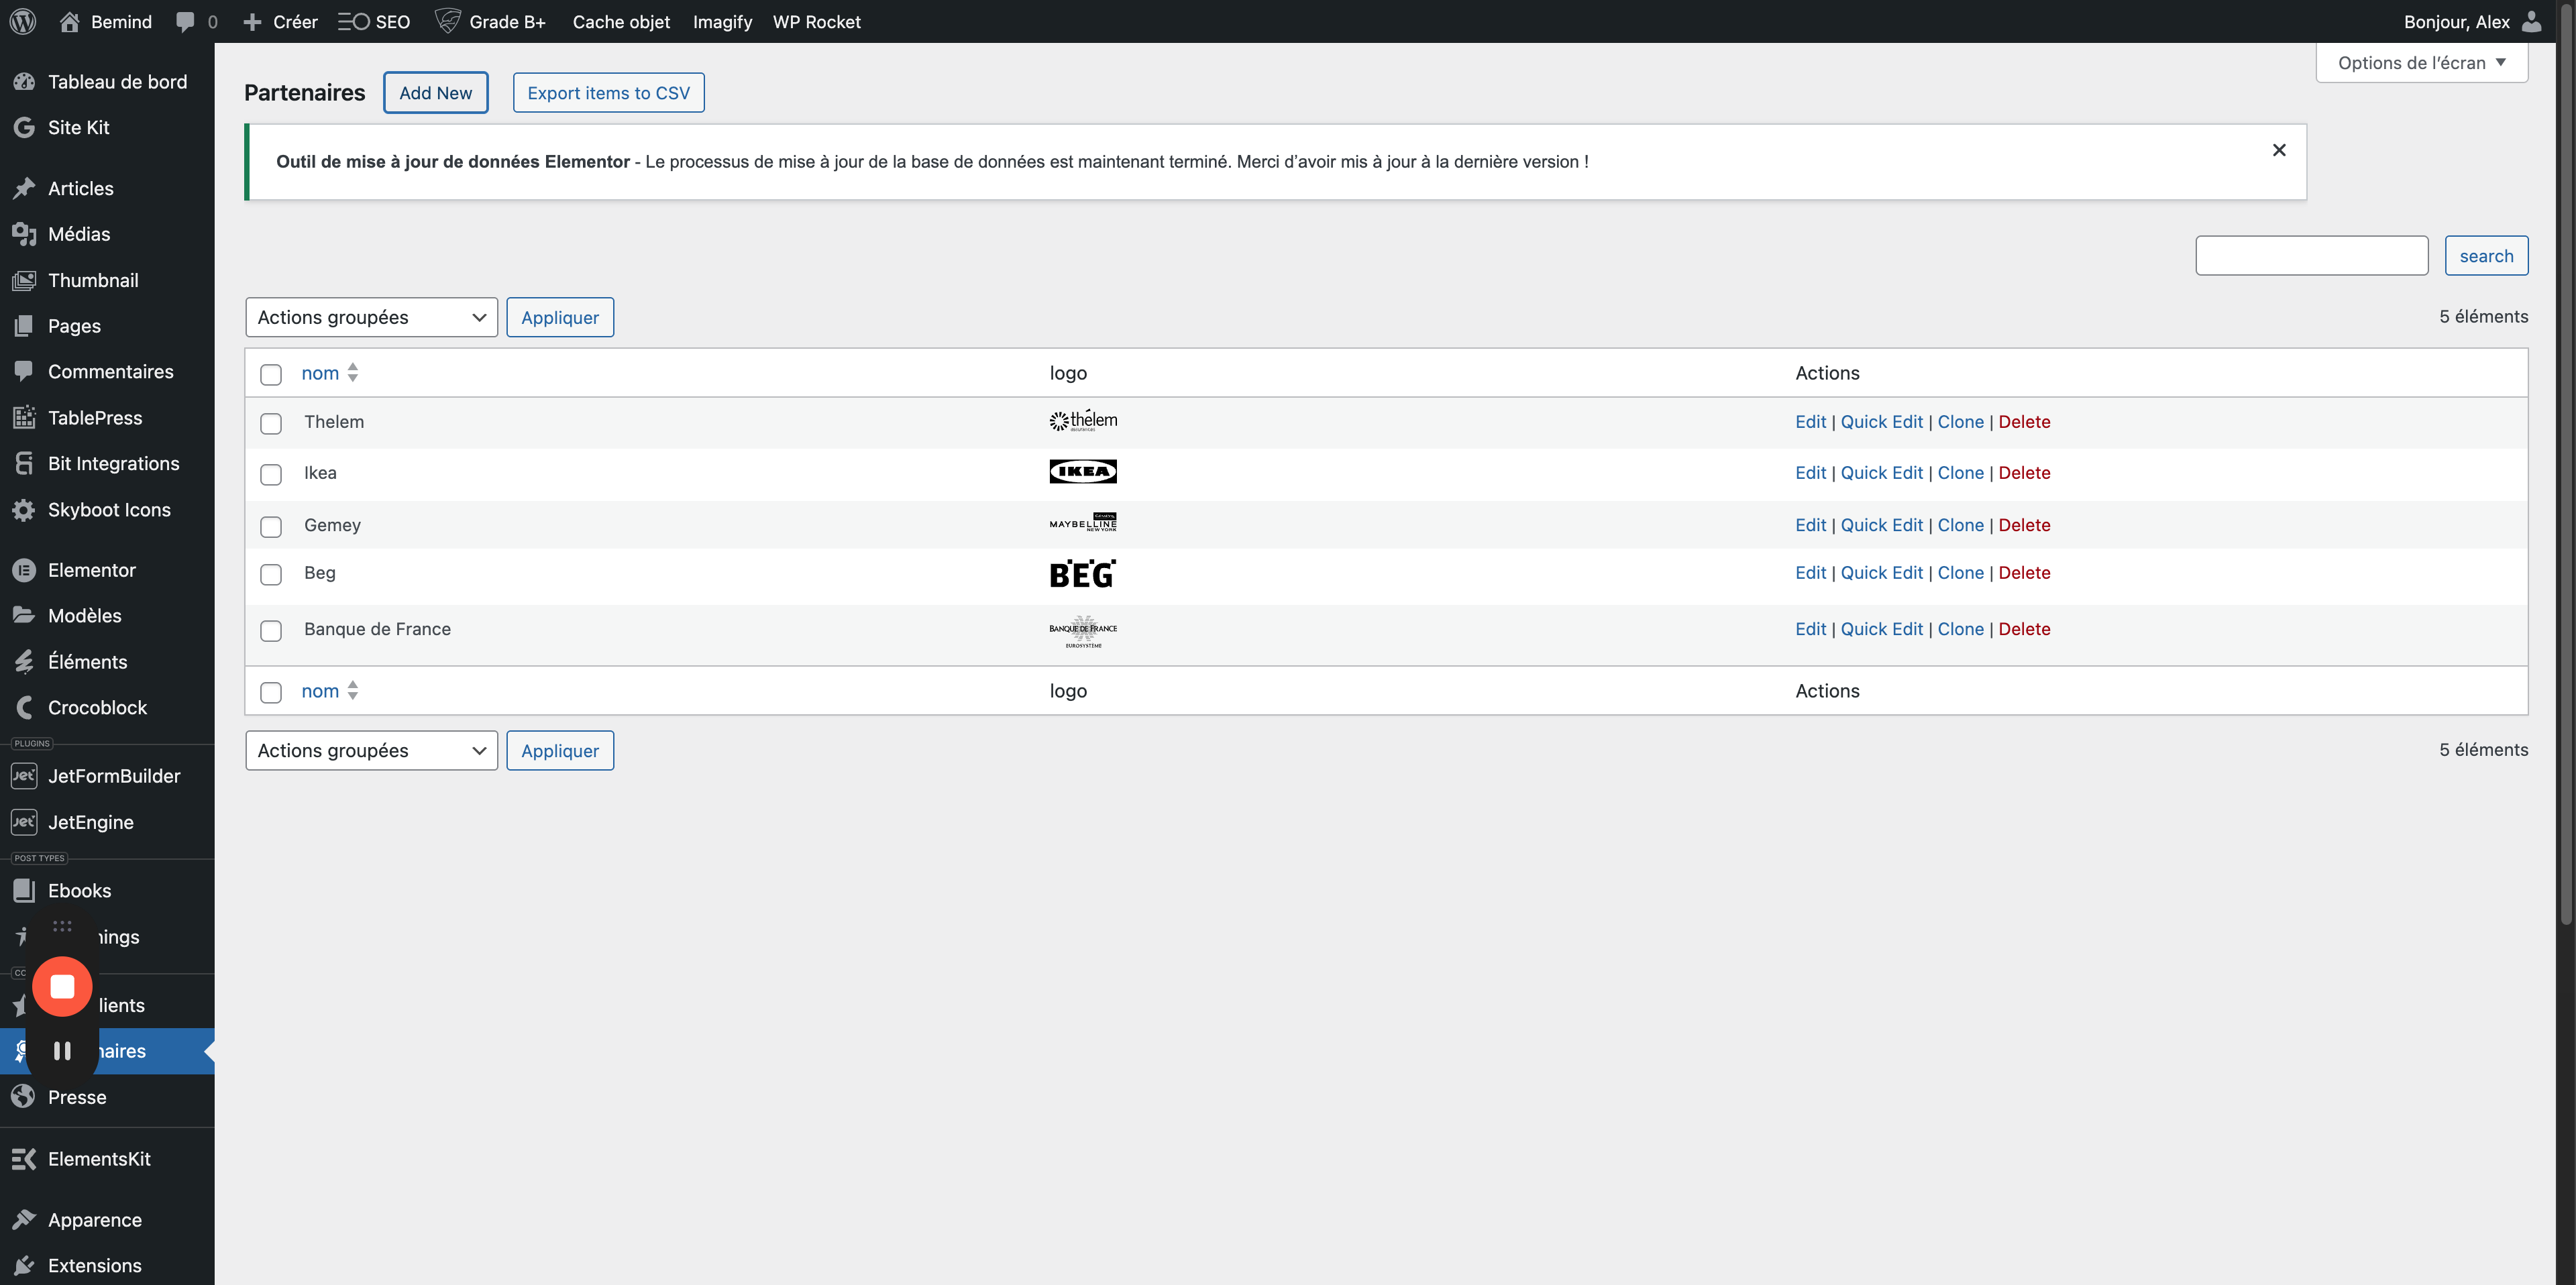
Task: Delete the Beg partner
Action: 2024,573
